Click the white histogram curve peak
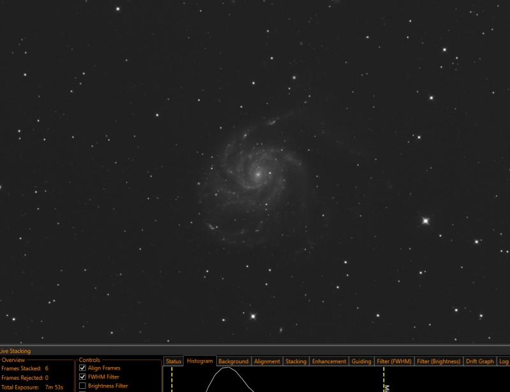This screenshot has height=392, width=510. tap(226, 368)
